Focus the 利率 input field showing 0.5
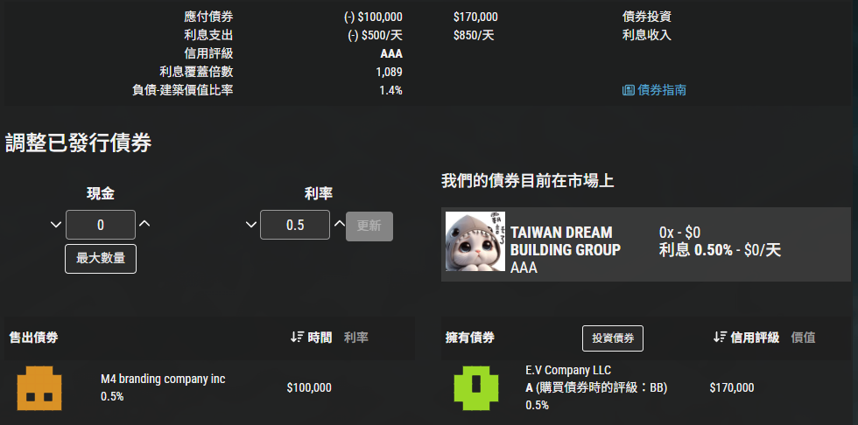858x425 pixels. 295,225
